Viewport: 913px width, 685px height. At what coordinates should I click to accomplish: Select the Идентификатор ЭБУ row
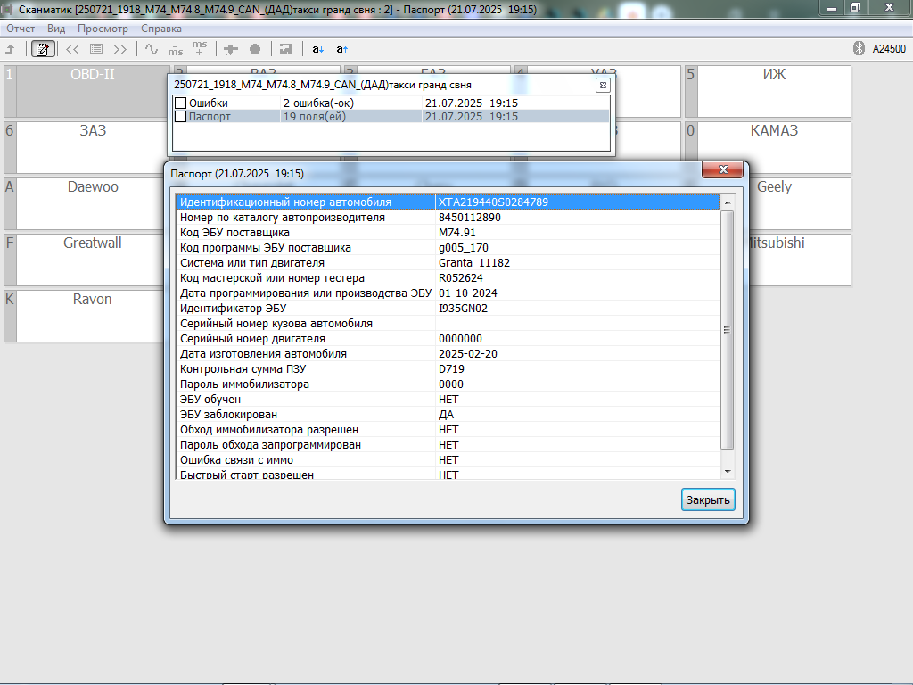448,308
